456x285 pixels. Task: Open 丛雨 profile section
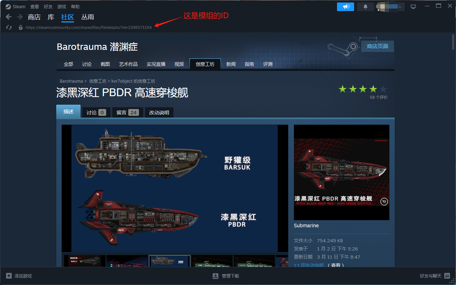pyautogui.click(x=88, y=17)
